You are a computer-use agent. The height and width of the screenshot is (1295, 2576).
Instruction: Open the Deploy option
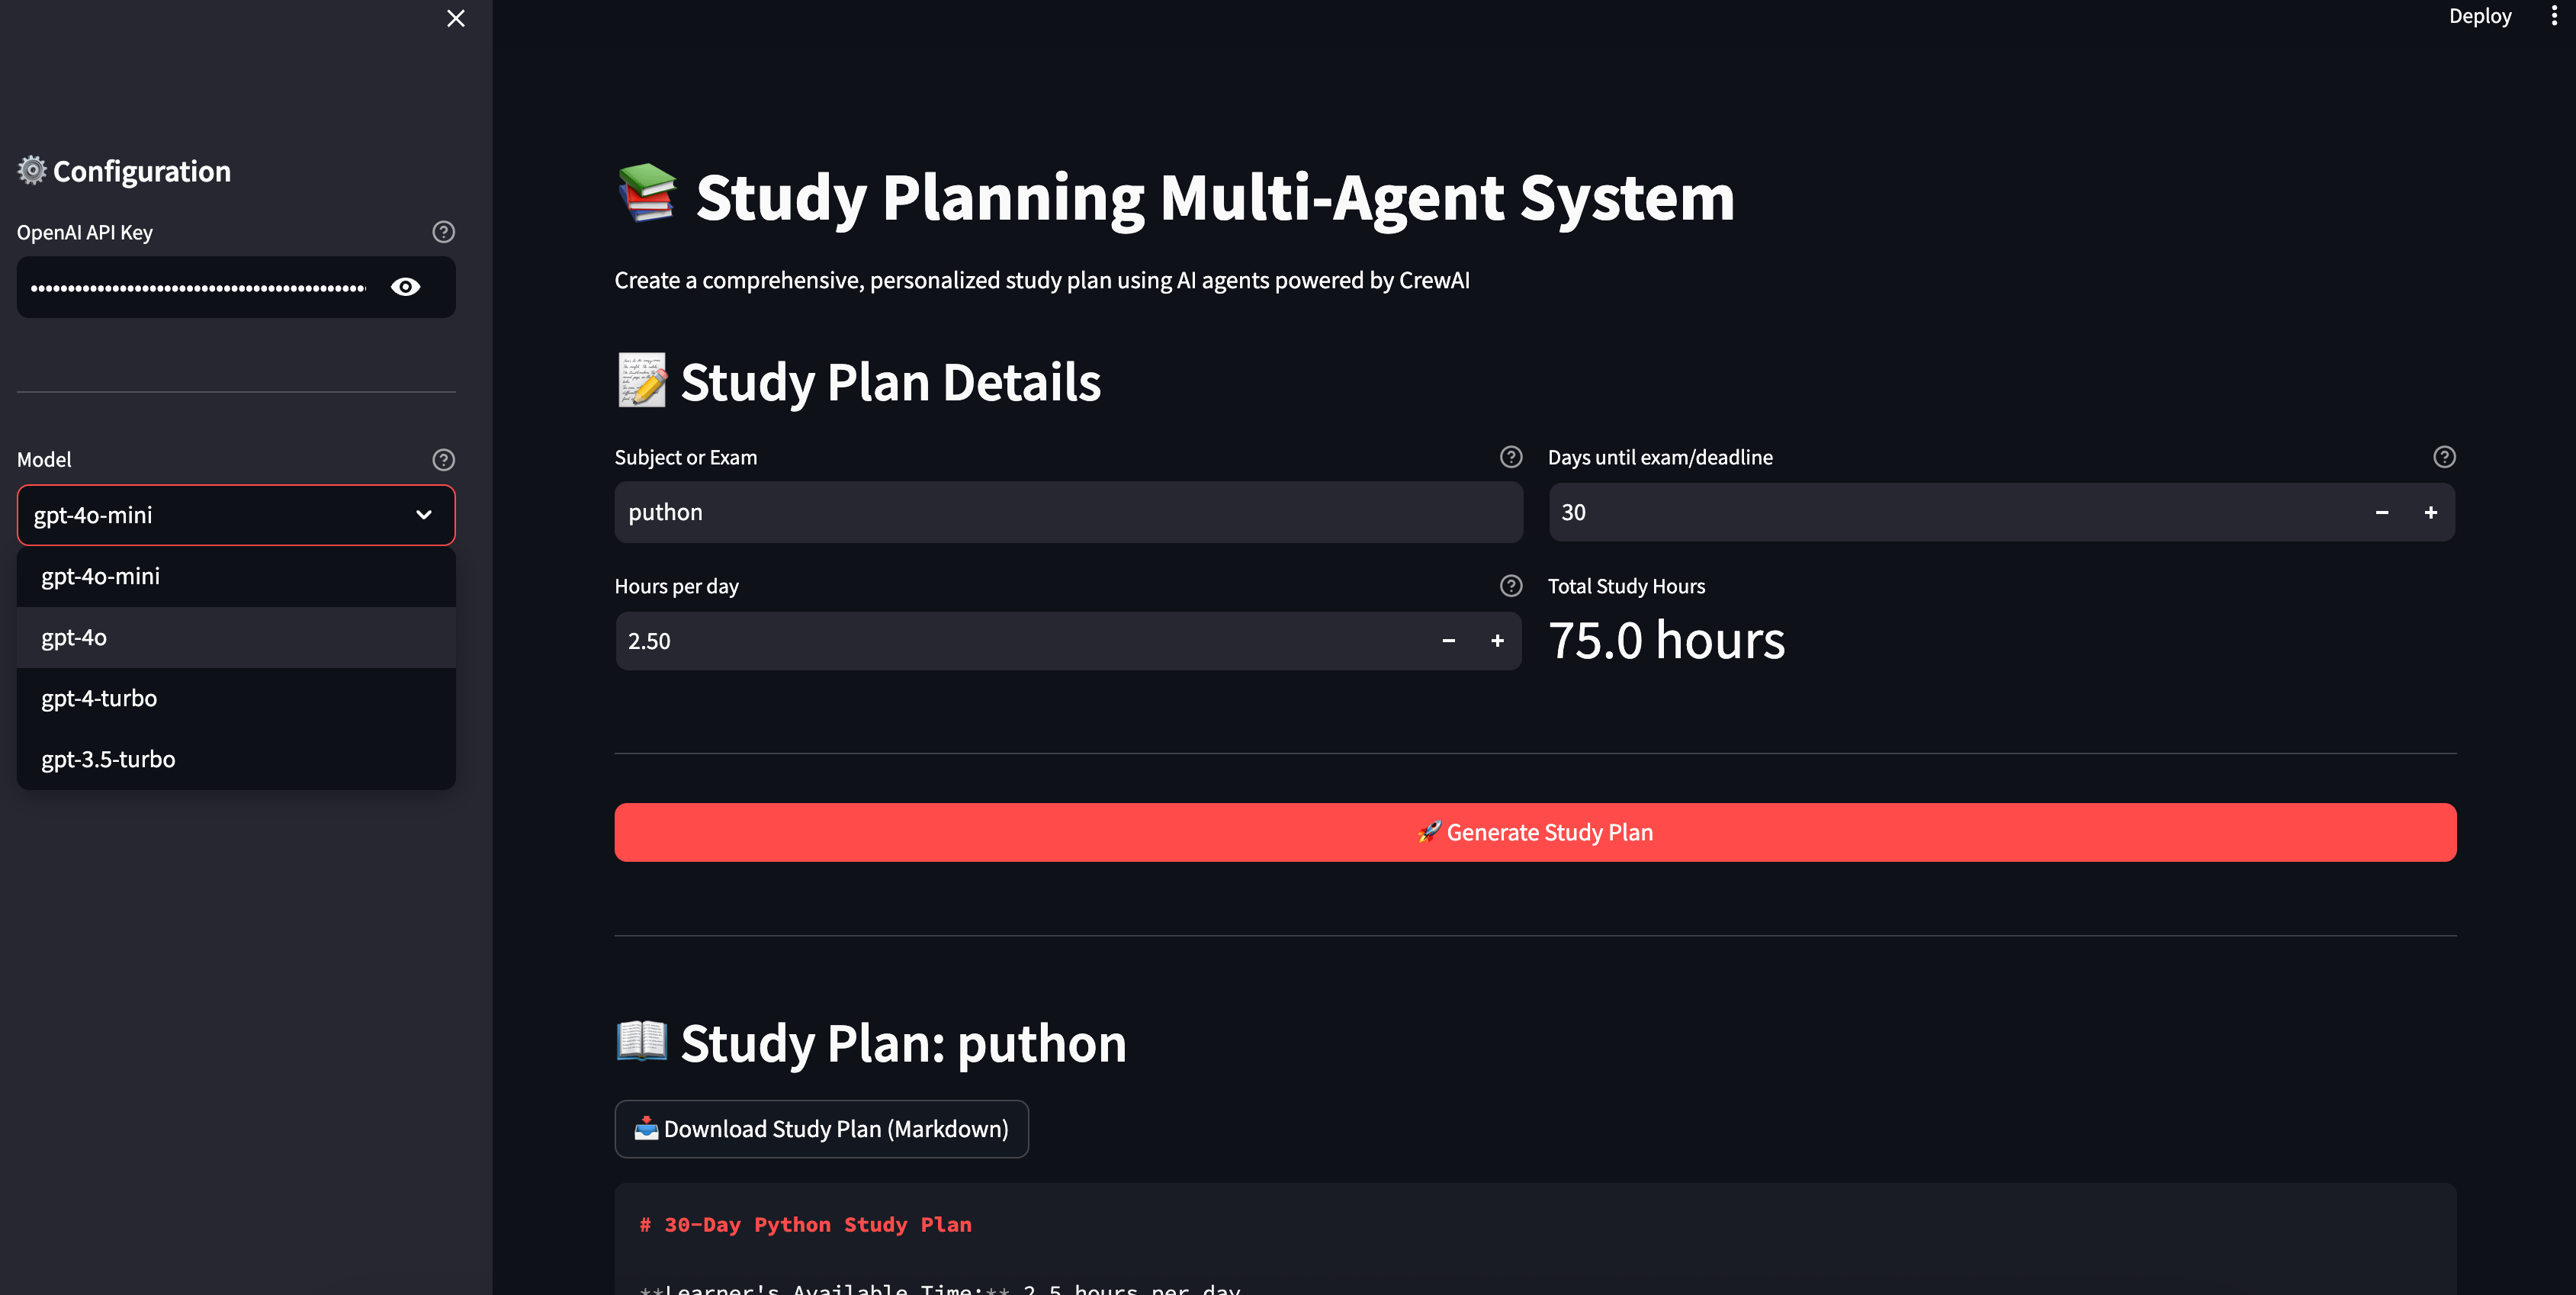tap(2480, 16)
